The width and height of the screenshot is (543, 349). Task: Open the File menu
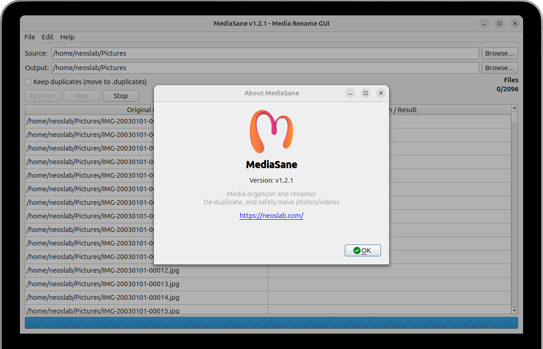tap(29, 37)
